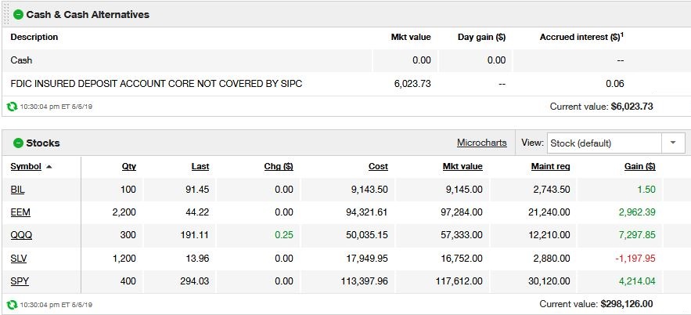Open the SLV symbol link
The image size is (691, 315).
point(19,258)
